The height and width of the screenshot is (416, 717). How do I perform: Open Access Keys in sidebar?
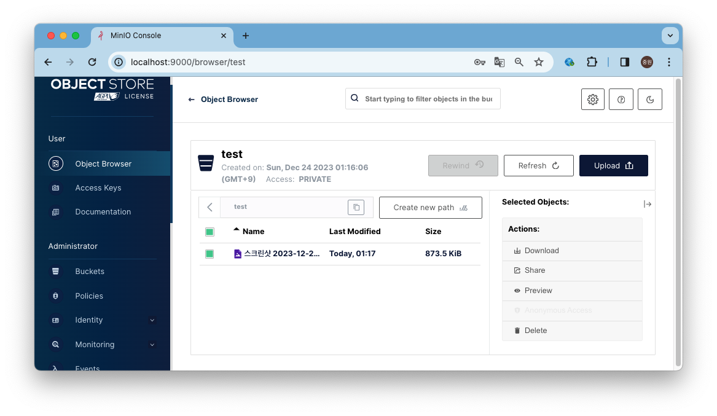[103, 188]
